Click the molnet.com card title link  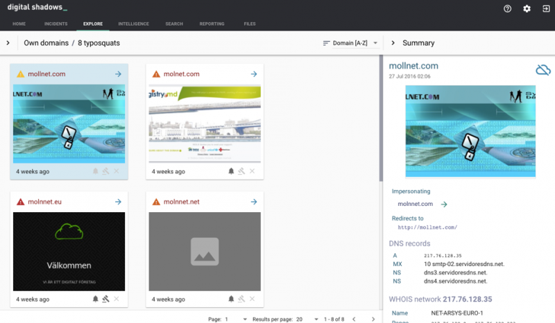[x=181, y=74]
